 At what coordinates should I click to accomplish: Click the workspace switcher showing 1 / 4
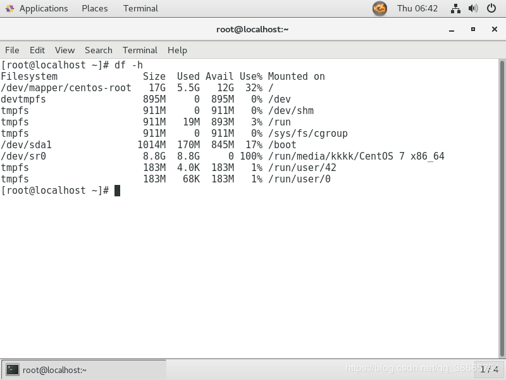[489, 369]
